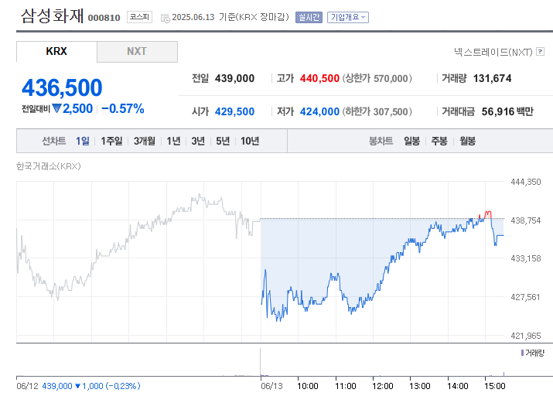Click the down-triangle change icon beside 2,500
Image resolution: width=553 pixels, height=403 pixels.
coord(56,108)
